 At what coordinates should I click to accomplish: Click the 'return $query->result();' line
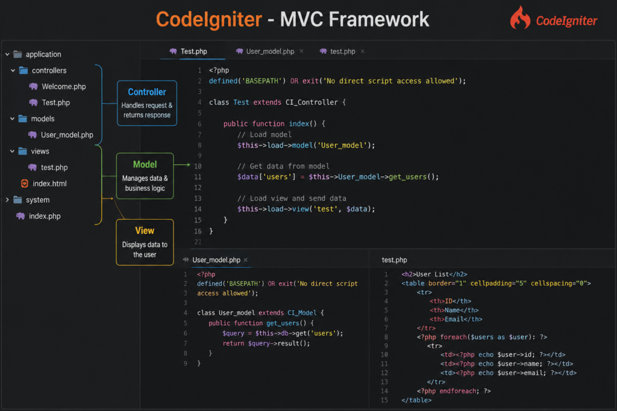[x=266, y=344]
